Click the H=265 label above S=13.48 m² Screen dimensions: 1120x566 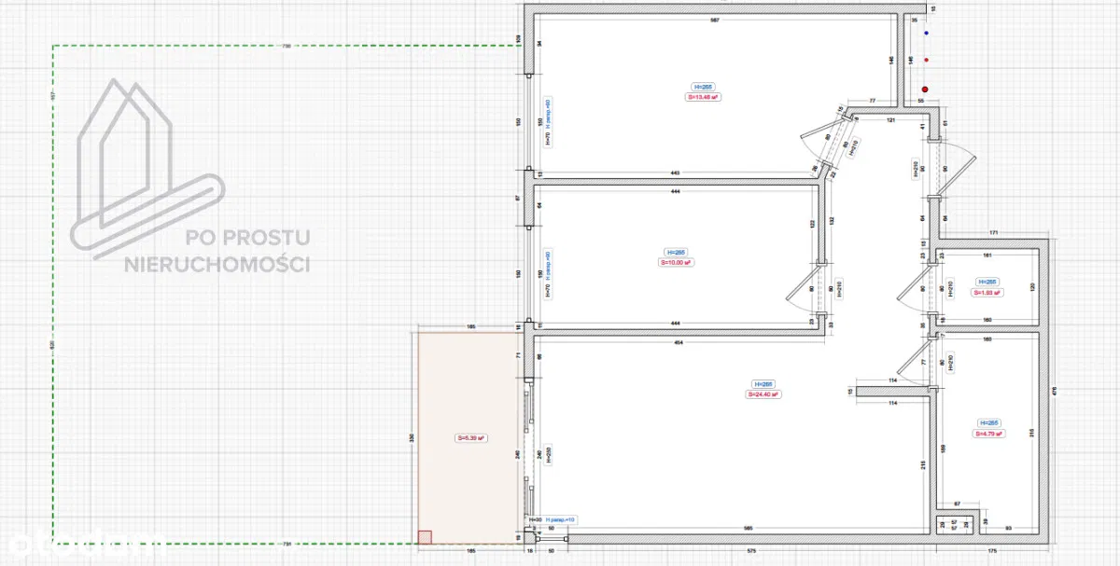coord(703,86)
